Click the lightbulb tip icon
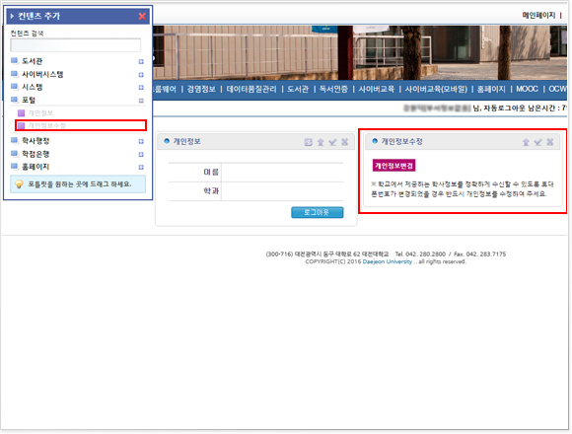 click(x=19, y=184)
